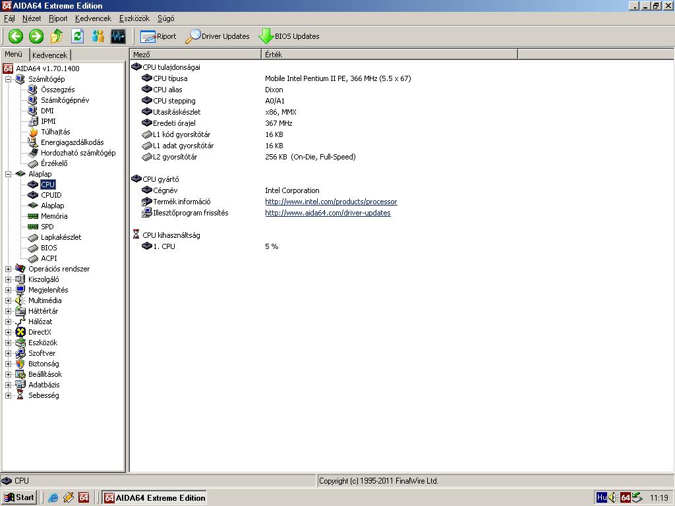Click the Mező column header

click(195, 54)
